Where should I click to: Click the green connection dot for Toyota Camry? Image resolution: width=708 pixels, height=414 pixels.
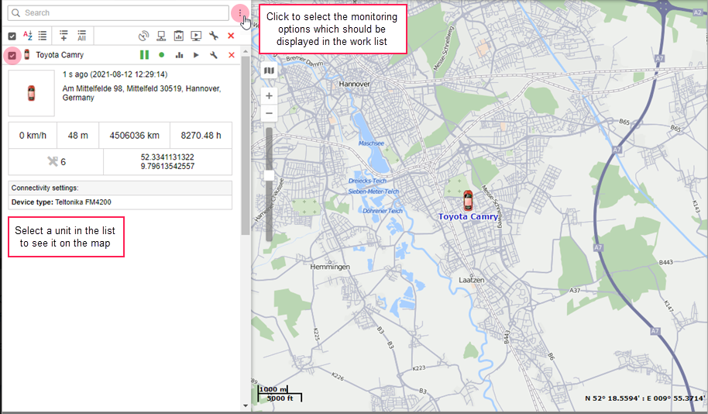162,55
